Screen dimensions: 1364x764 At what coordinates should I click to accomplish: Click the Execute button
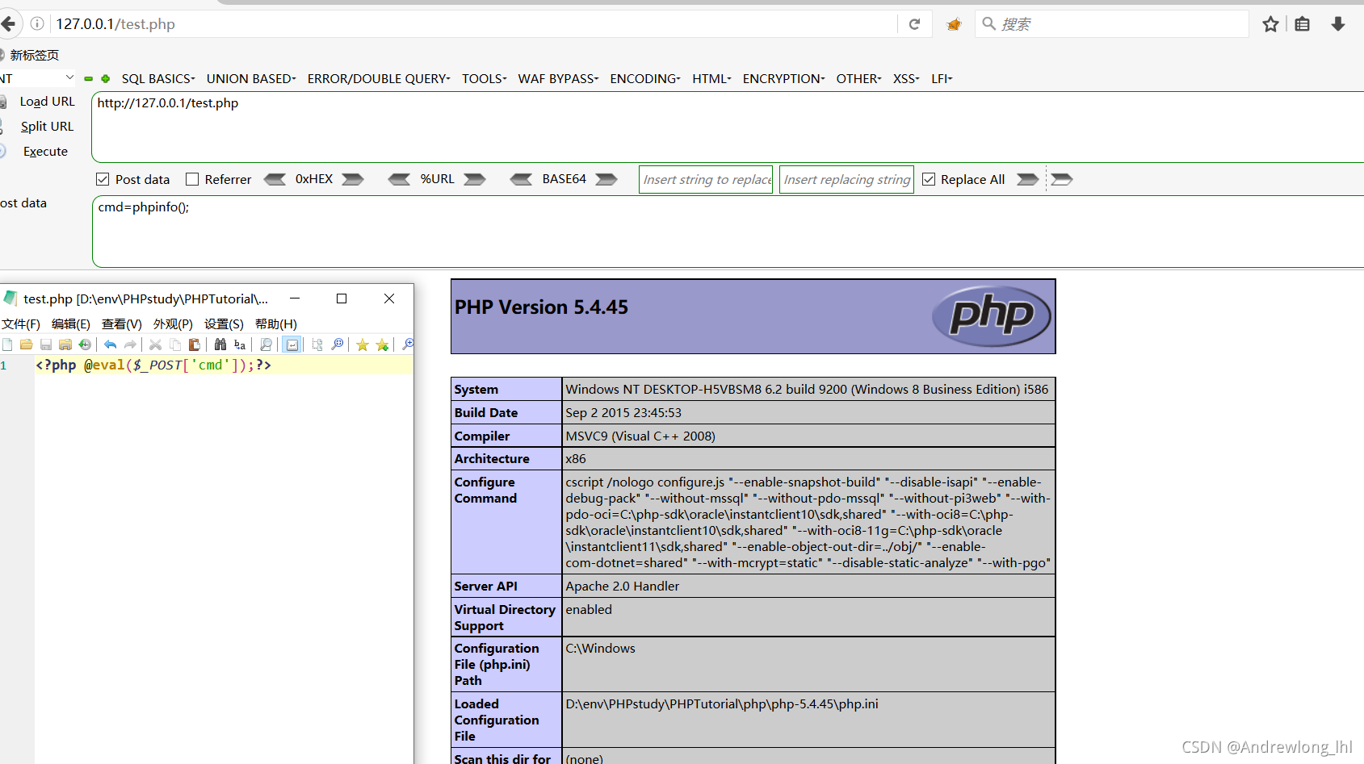coord(45,152)
